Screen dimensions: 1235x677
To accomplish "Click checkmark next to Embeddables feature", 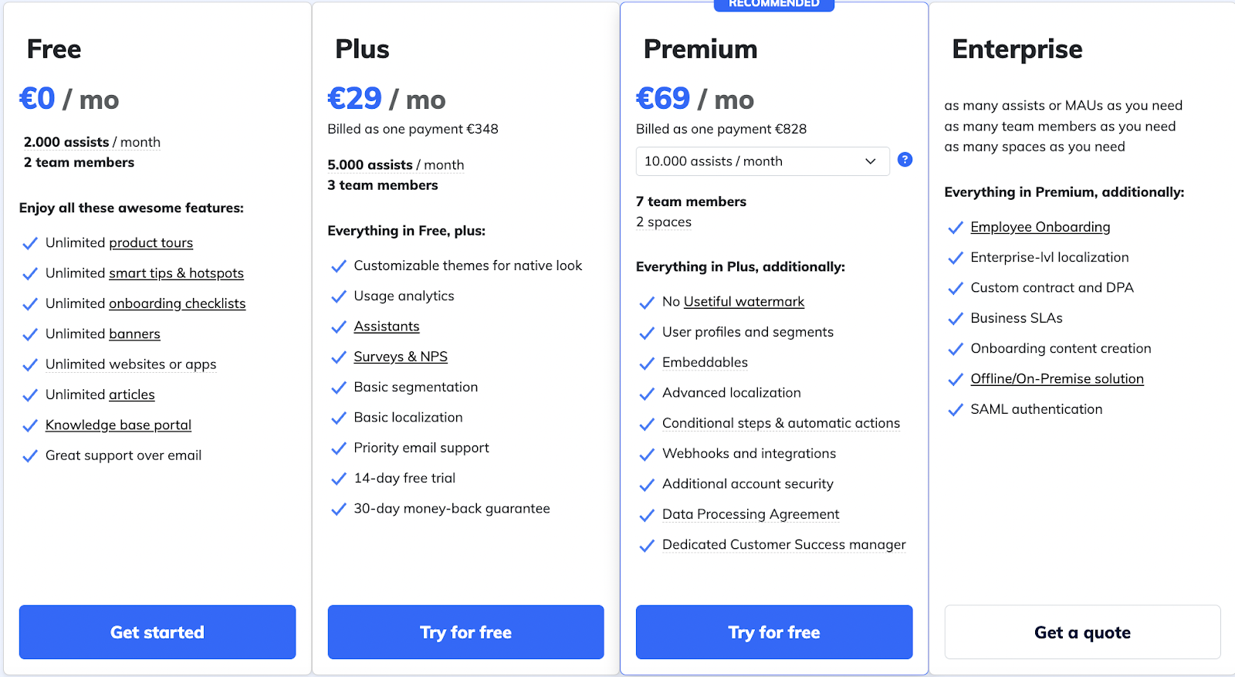I will click(647, 364).
